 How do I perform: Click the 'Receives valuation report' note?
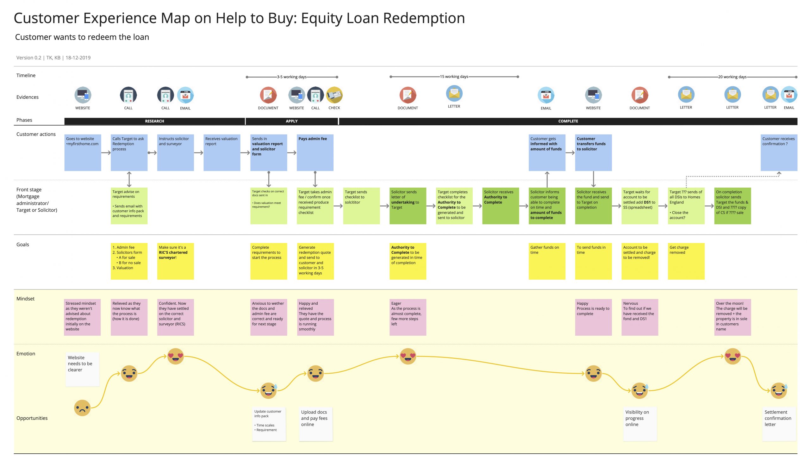coord(222,153)
